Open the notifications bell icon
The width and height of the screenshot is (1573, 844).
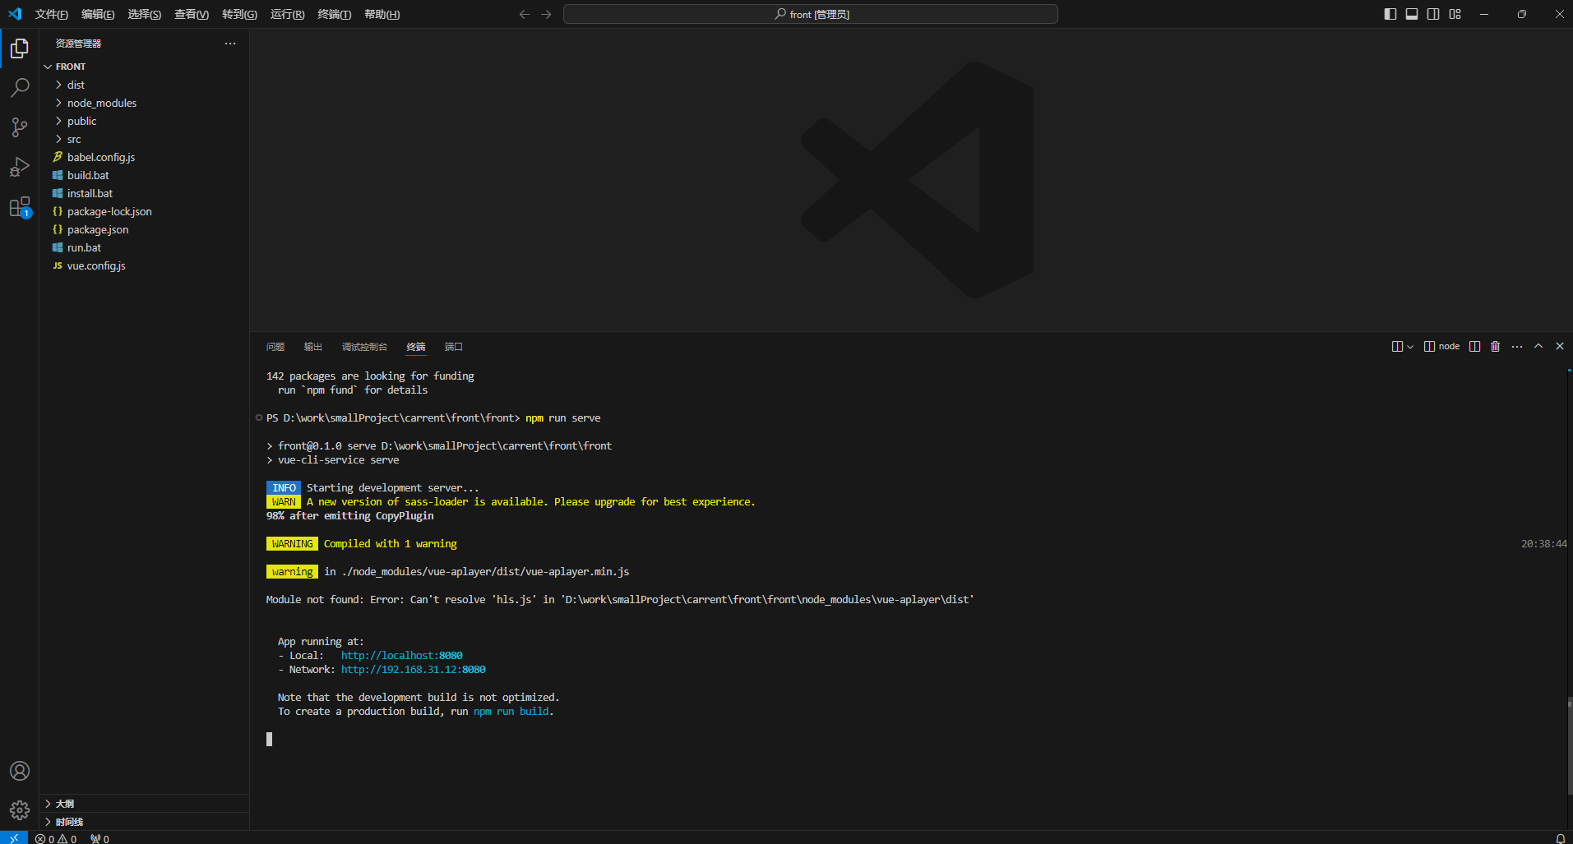1560,838
